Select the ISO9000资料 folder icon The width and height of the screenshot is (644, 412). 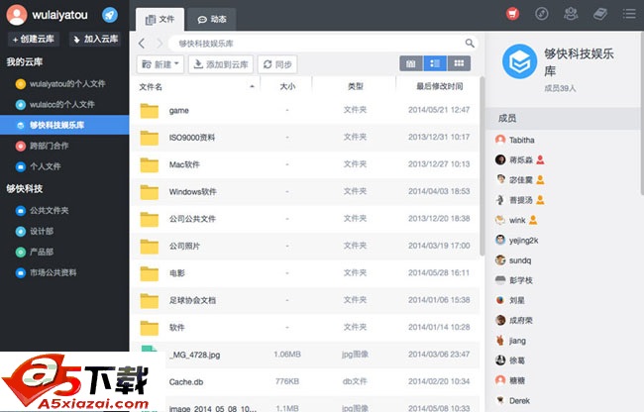pos(149,138)
